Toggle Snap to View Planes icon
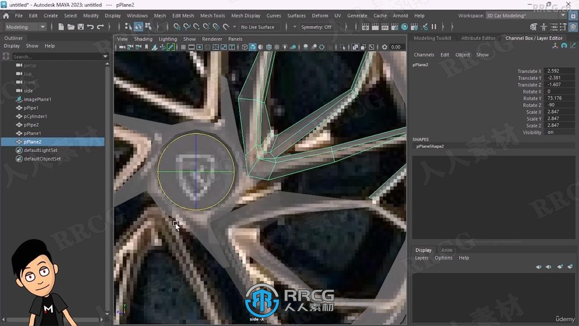Image resolution: width=579 pixels, height=326 pixels. tap(216, 27)
